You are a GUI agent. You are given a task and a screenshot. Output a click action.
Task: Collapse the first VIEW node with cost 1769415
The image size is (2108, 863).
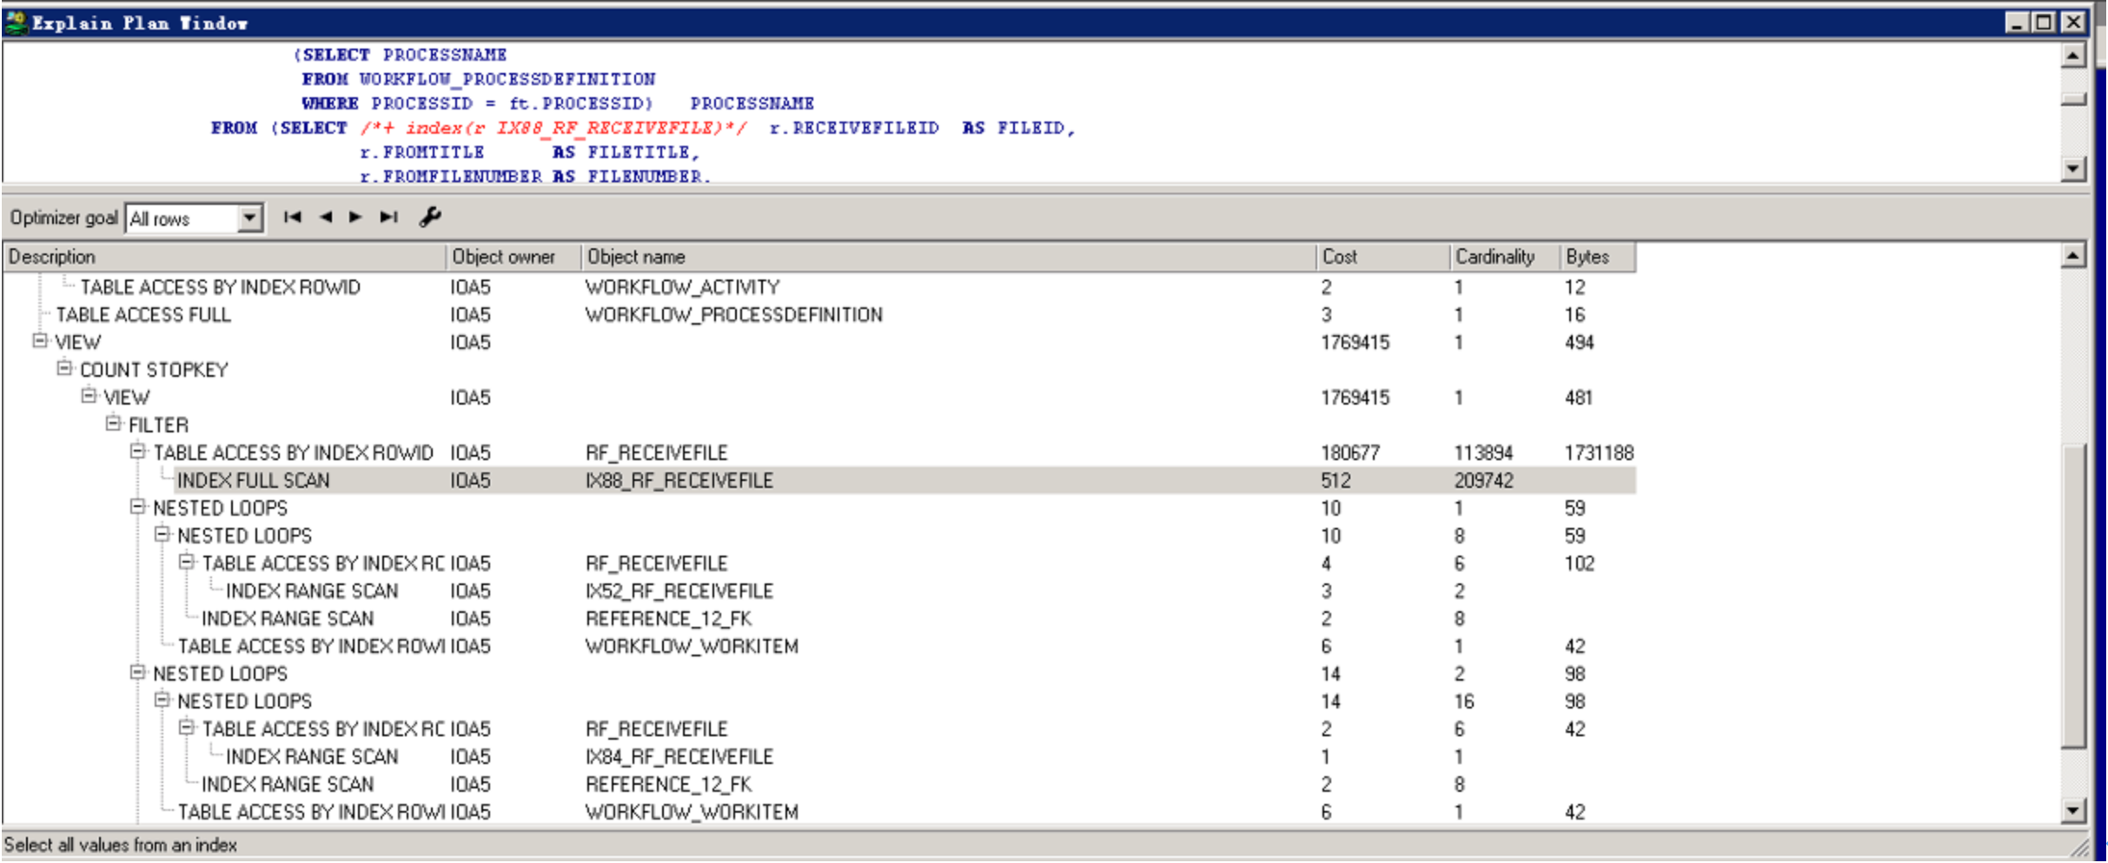click(39, 341)
